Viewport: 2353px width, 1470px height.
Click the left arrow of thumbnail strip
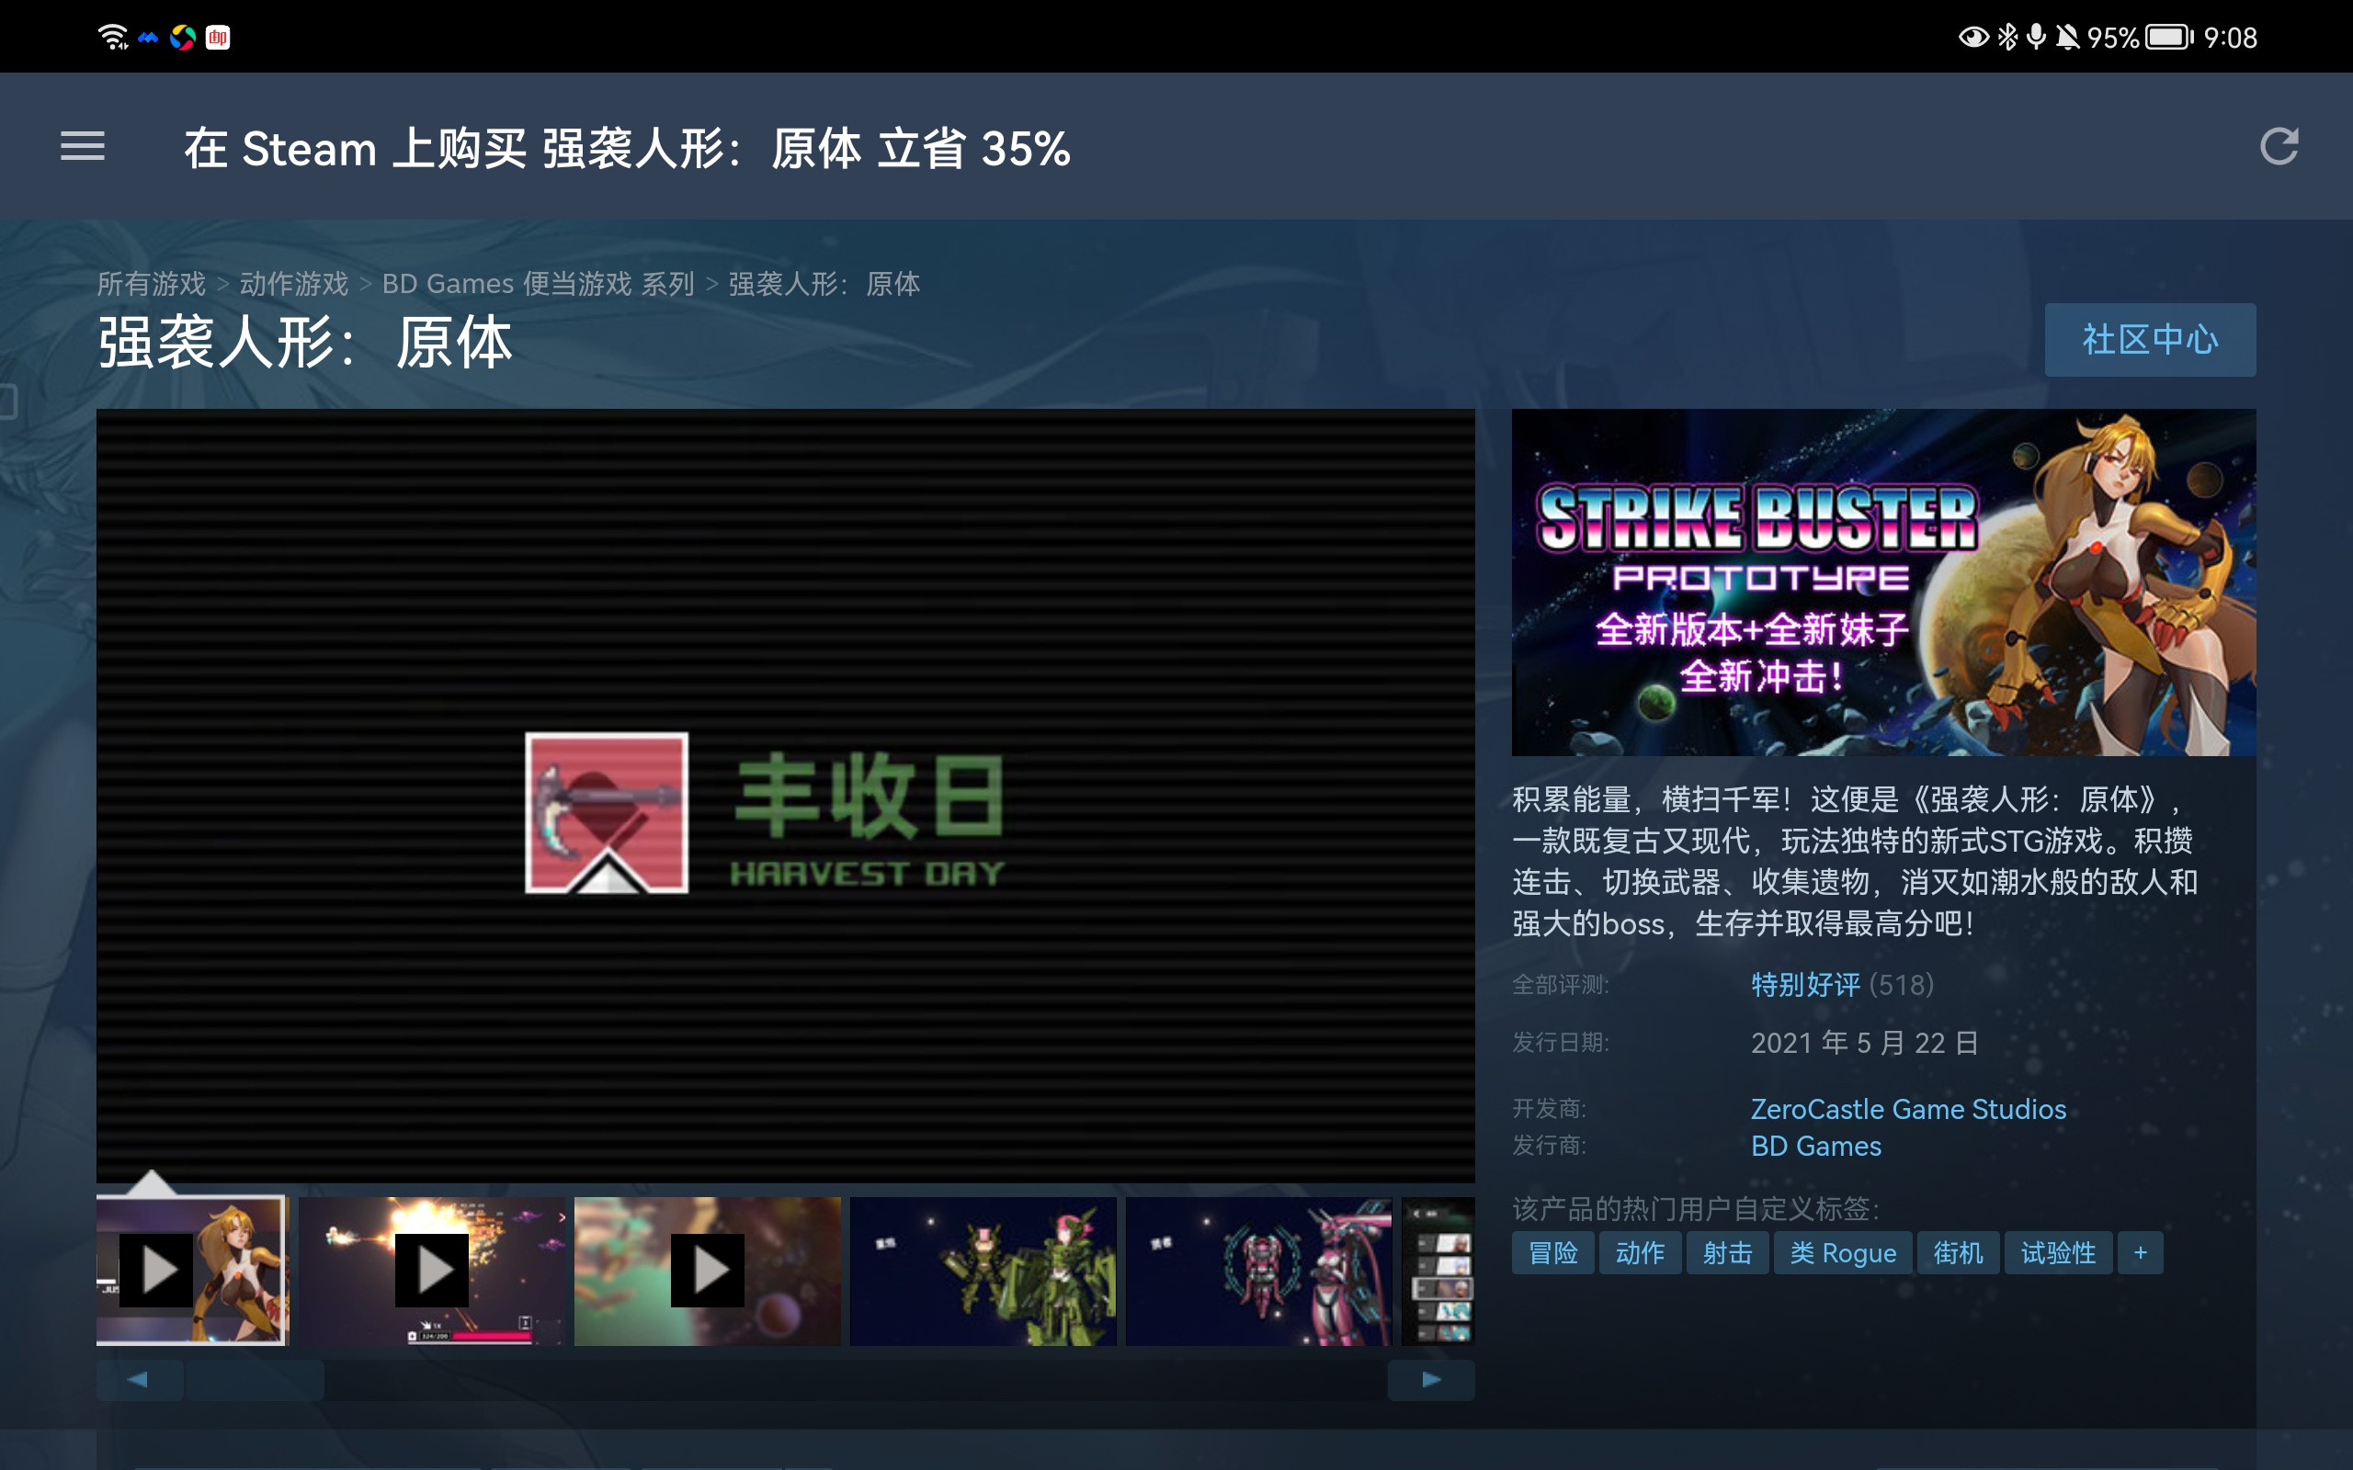click(x=139, y=1380)
